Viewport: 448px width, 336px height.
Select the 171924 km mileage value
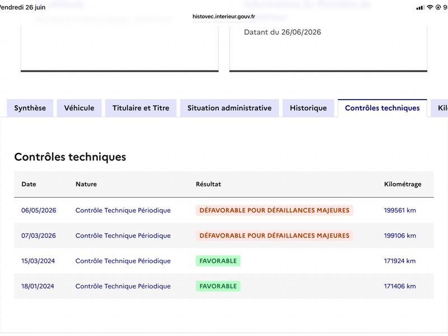point(400,261)
